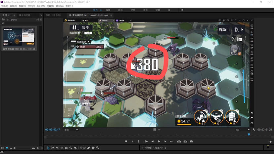The height and width of the screenshot is (154, 274).
Task: Open Source monitor wrench settings
Action: (x=254, y=130)
